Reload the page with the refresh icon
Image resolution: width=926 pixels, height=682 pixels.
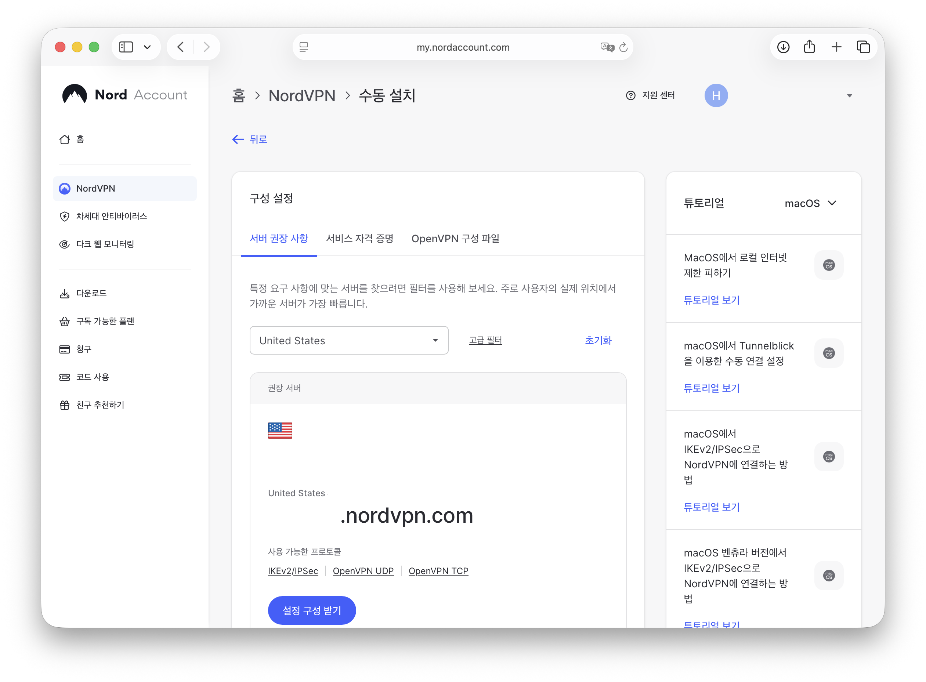click(623, 47)
